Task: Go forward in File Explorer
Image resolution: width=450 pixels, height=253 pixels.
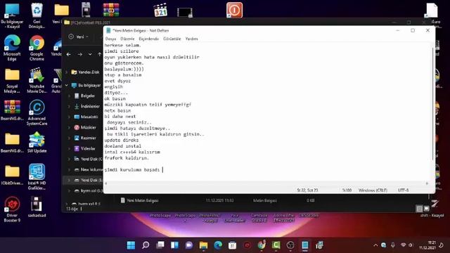Action: (x=79, y=54)
